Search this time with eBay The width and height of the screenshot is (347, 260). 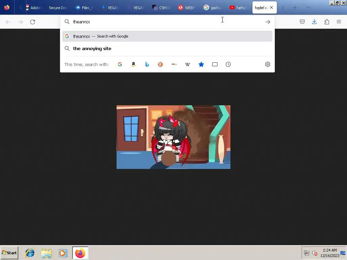[x=174, y=64]
